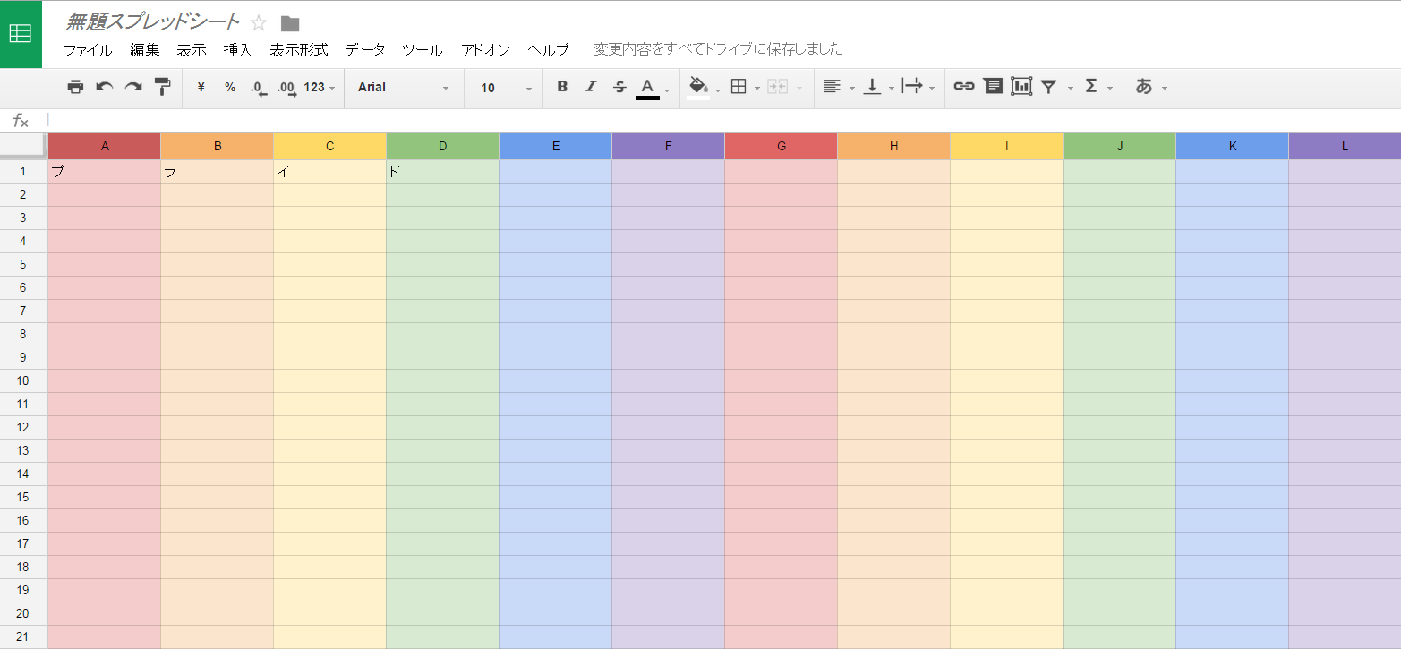The width and height of the screenshot is (1401, 649).
Task: Open the 123 number formats dropdown
Action: (x=320, y=87)
